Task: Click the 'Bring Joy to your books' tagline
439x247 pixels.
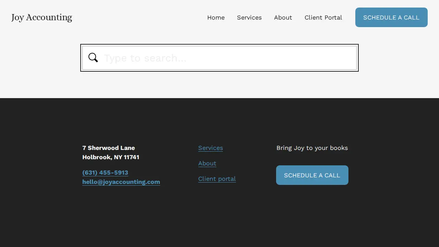Action: click(x=312, y=148)
